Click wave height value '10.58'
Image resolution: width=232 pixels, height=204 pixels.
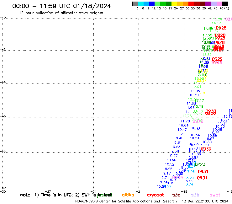coord(212,136)
